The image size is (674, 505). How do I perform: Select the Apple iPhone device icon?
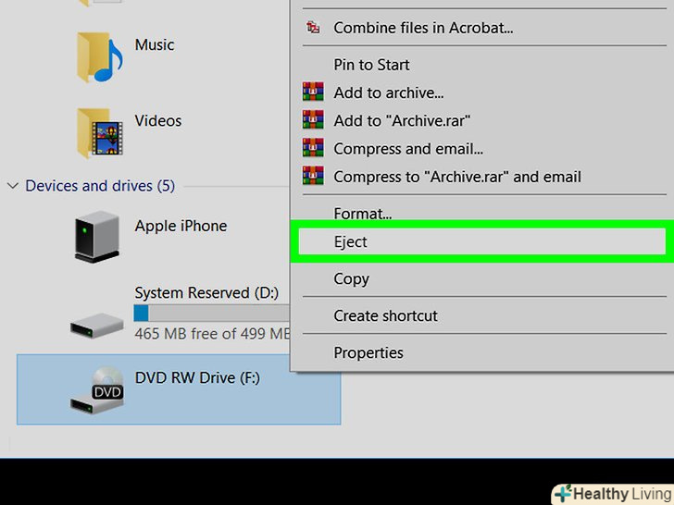[x=96, y=237]
